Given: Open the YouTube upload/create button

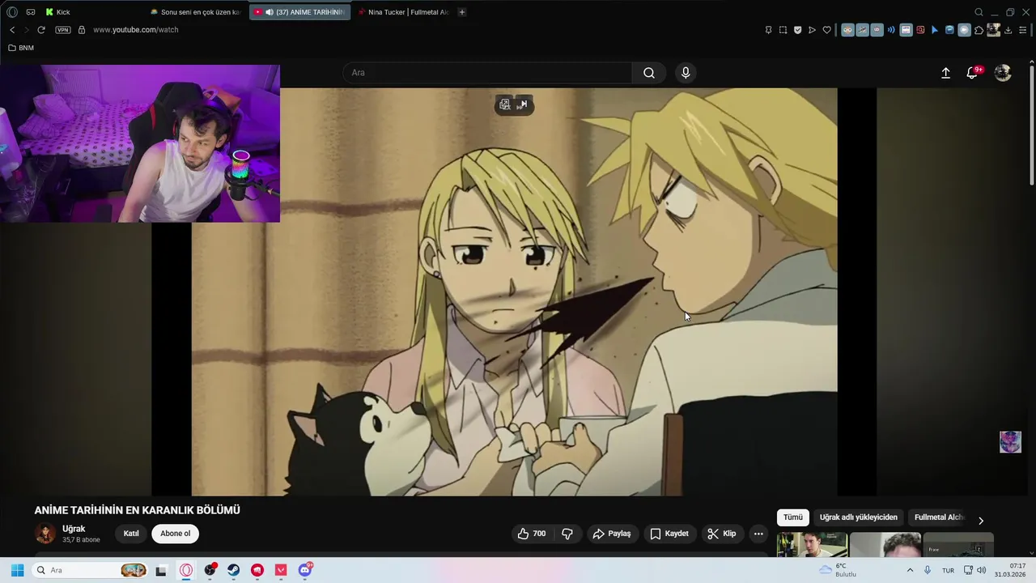Looking at the screenshot, I should (x=945, y=73).
